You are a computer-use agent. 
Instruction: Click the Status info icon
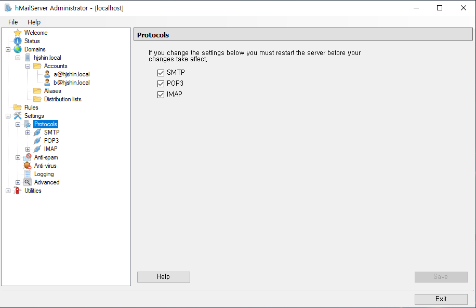pyautogui.click(x=18, y=41)
